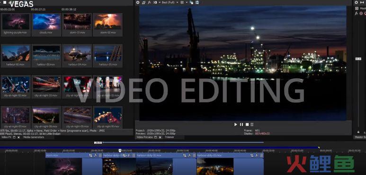
Task: Open the Video FX tab
Action: tap(7, 137)
